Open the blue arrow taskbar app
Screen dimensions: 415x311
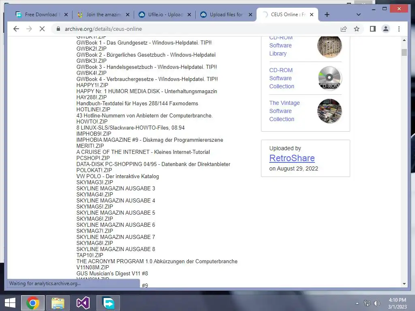click(108, 303)
